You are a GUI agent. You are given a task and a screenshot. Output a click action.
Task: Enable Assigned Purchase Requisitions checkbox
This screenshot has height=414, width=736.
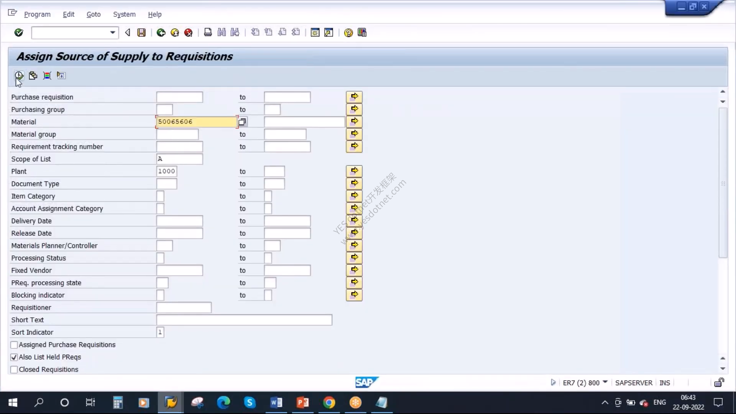(14, 345)
